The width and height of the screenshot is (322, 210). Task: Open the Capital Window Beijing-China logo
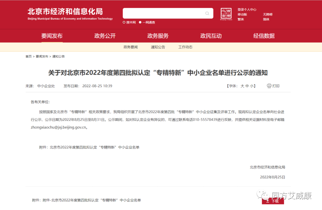coord(226,14)
